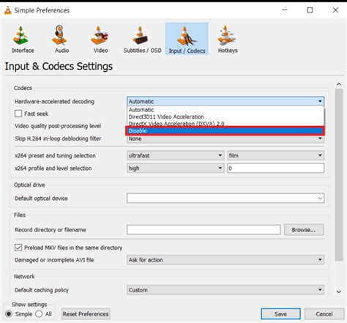Click the Save button
The image size is (347, 323).
coord(280,314)
